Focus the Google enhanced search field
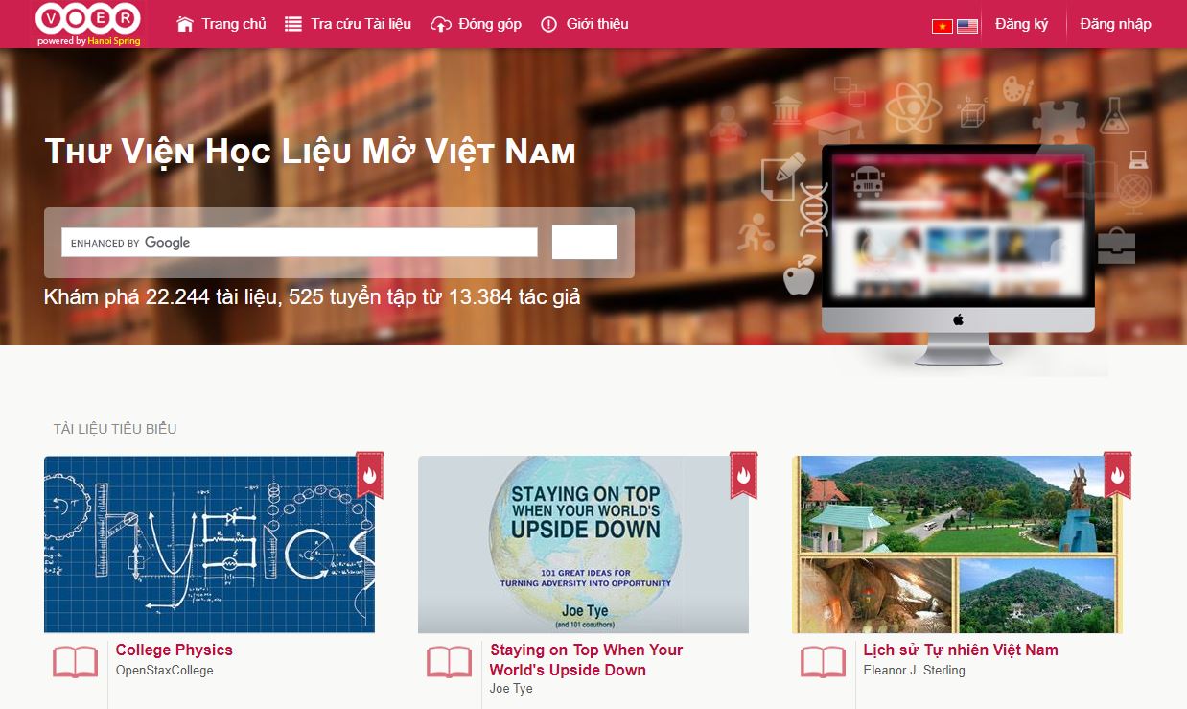 [x=299, y=243]
